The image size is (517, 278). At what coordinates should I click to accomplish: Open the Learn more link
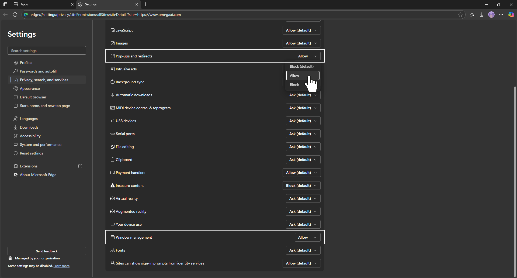61,266
